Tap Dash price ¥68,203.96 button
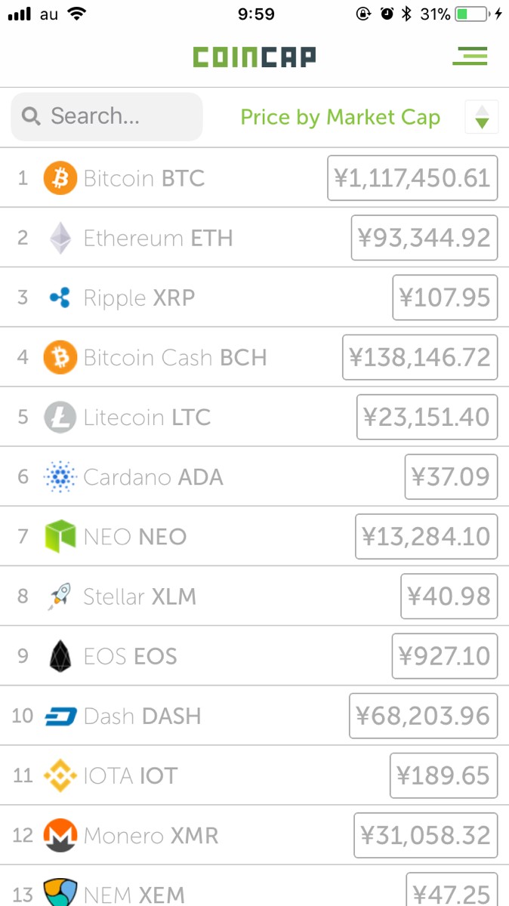The image size is (509, 906). click(x=423, y=716)
